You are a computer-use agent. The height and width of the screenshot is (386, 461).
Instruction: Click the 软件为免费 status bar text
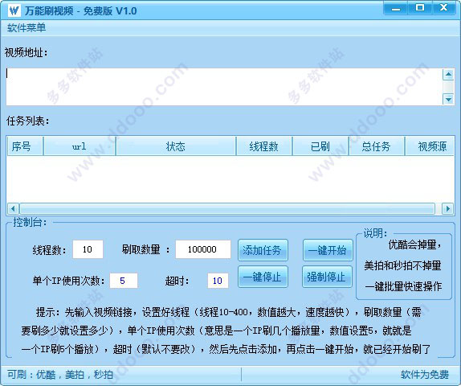coord(425,375)
